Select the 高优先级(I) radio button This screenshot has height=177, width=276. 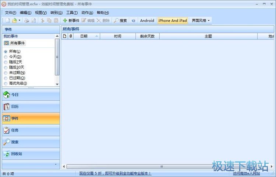pyautogui.click(x=6, y=84)
